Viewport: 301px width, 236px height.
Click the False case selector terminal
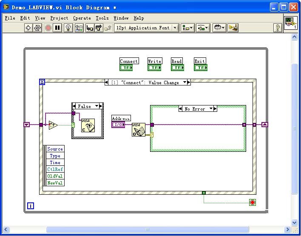[x=73, y=125]
